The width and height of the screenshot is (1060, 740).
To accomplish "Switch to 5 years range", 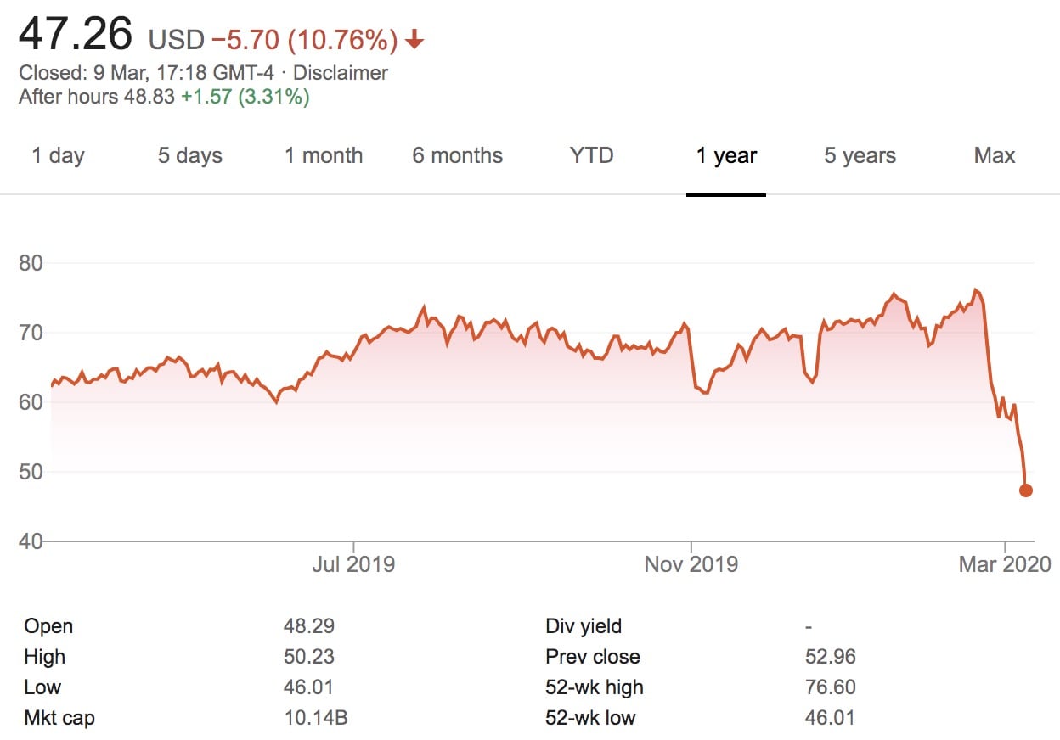I will pos(860,156).
